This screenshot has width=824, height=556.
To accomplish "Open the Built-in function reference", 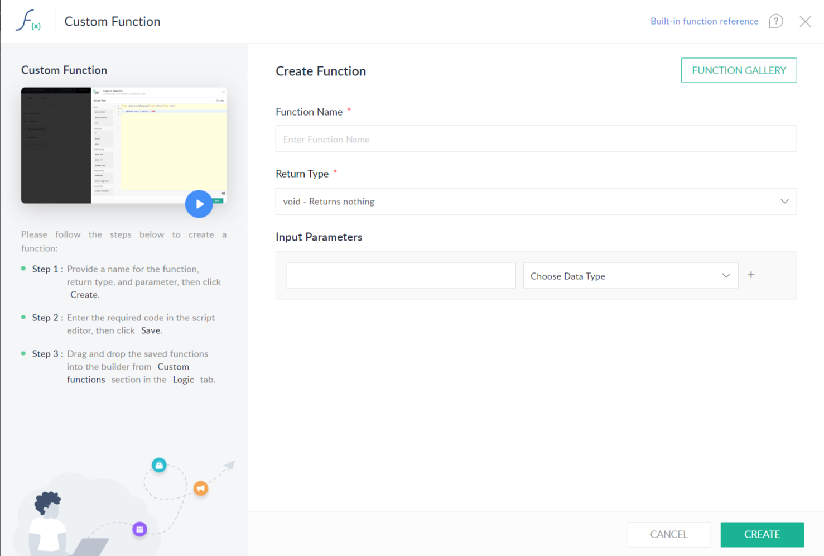I will pos(704,21).
